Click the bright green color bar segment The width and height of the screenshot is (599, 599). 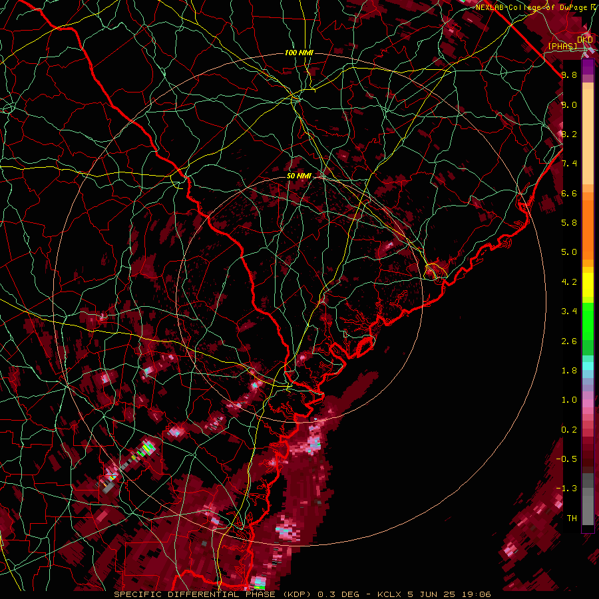(588, 321)
